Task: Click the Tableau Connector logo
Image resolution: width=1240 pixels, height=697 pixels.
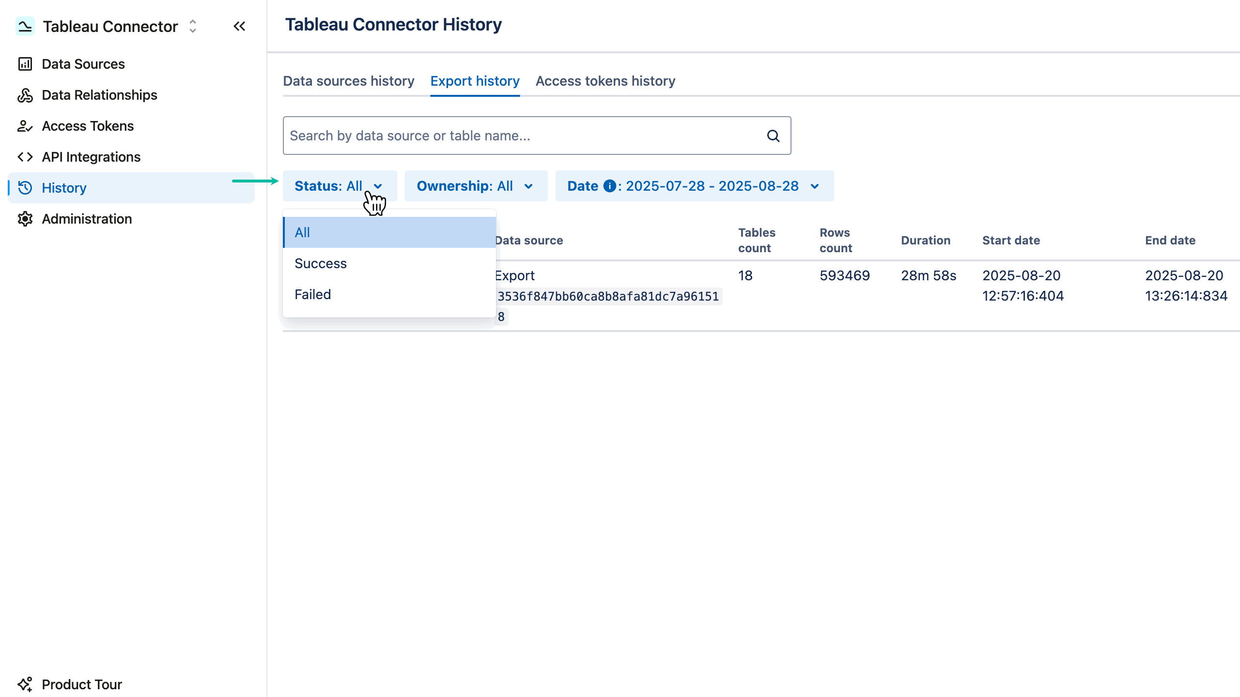Action: click(25, 26)
